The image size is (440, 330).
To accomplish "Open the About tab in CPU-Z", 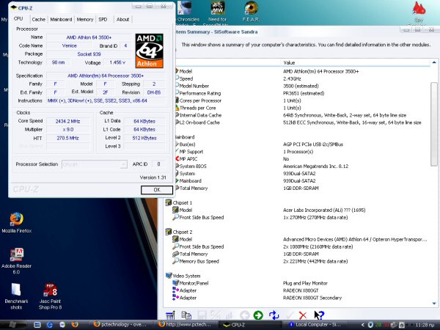I will 122,19.
